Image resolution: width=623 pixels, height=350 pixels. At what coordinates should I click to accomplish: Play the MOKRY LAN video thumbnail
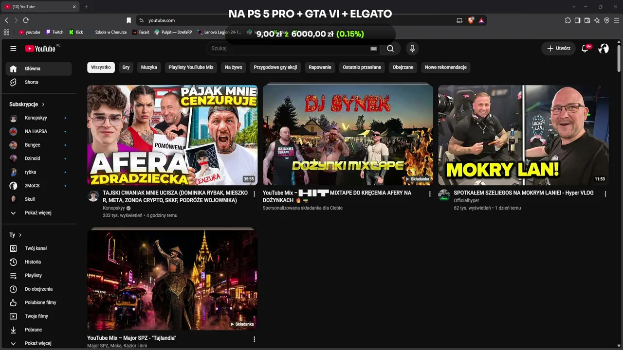[x=524, y=135]
